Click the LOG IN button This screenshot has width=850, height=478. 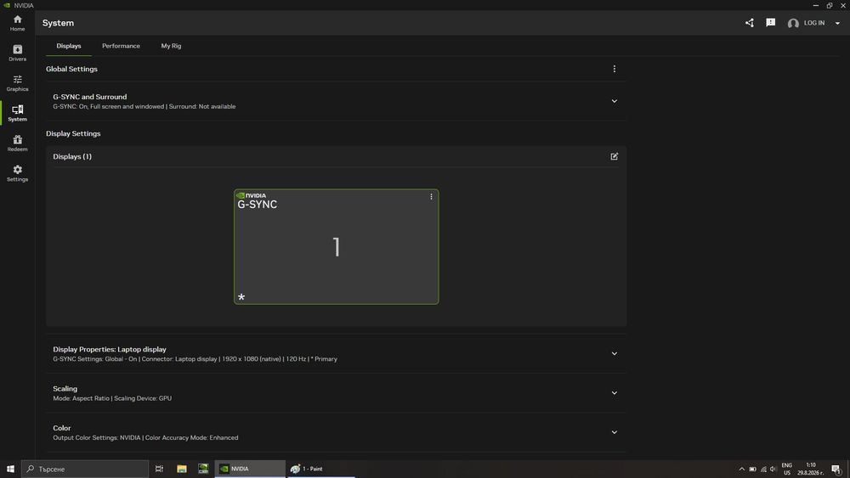[813, 23]
